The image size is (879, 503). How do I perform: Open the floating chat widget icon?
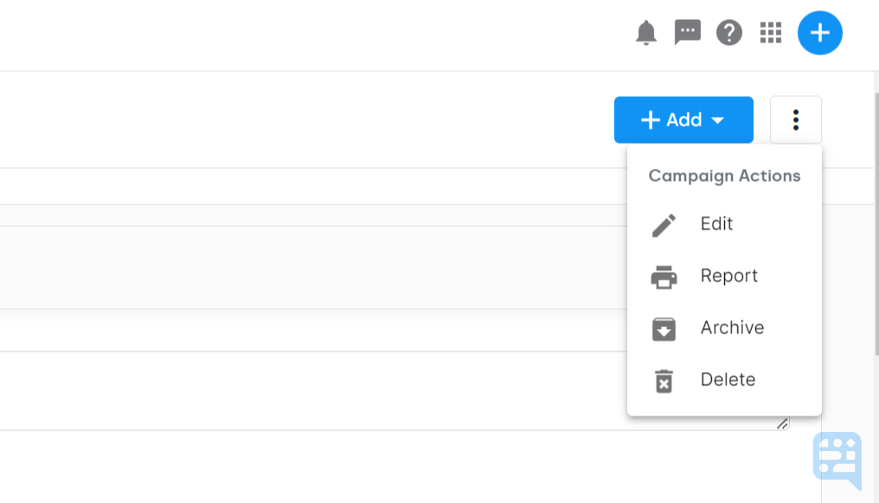pos(837,457)
